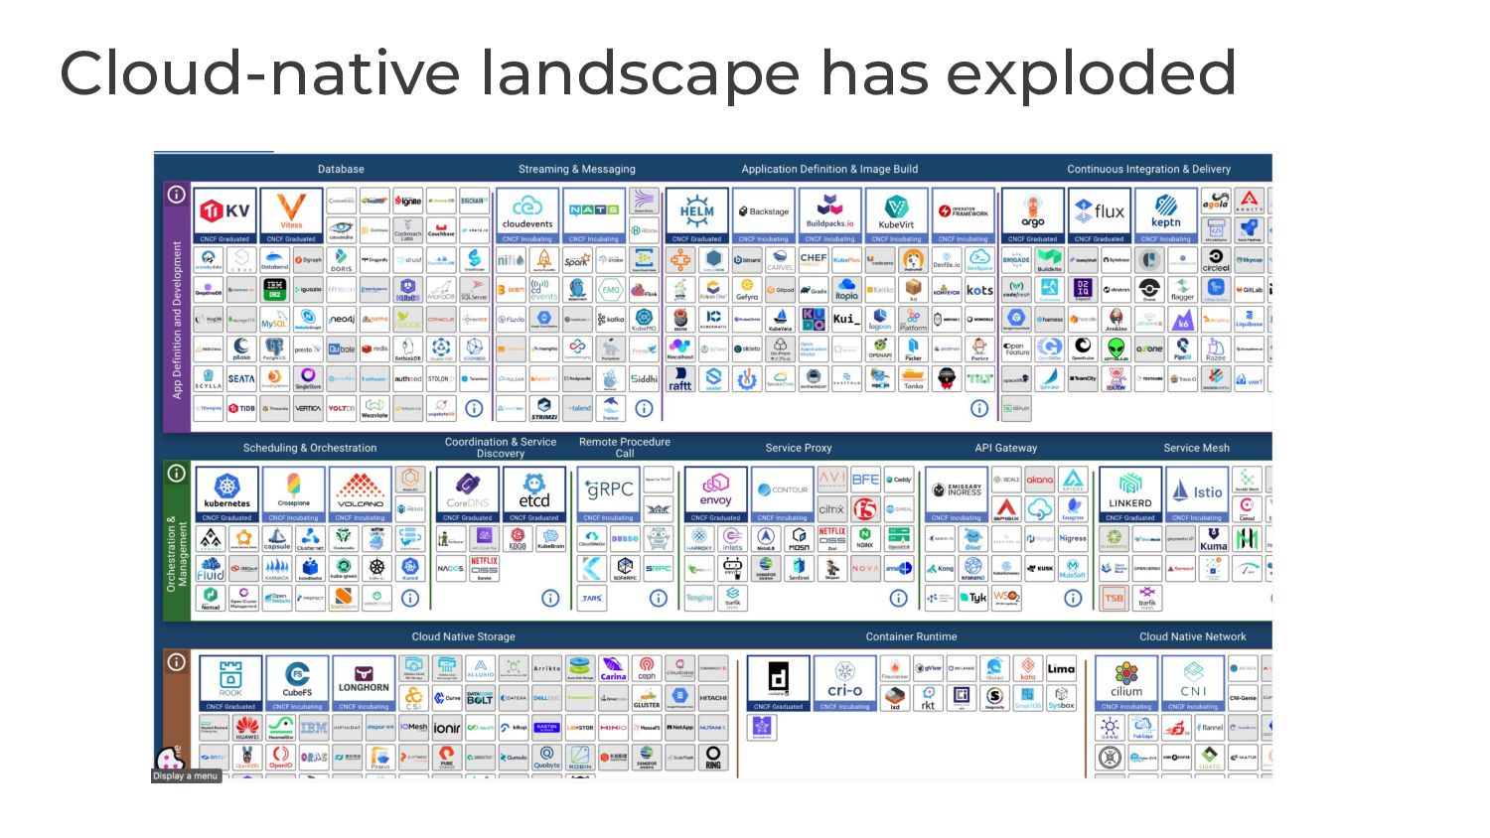Open the Jenkins tile
This screenshot has width=1490, height=838.
pyautogui.click(x=1117, y=320)
